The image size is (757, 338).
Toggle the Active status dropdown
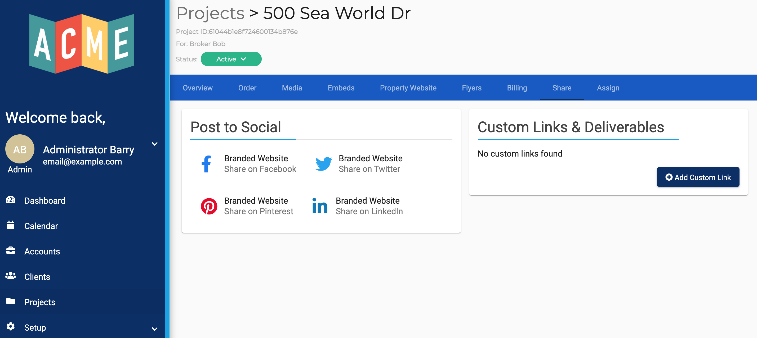pos(230,59)
